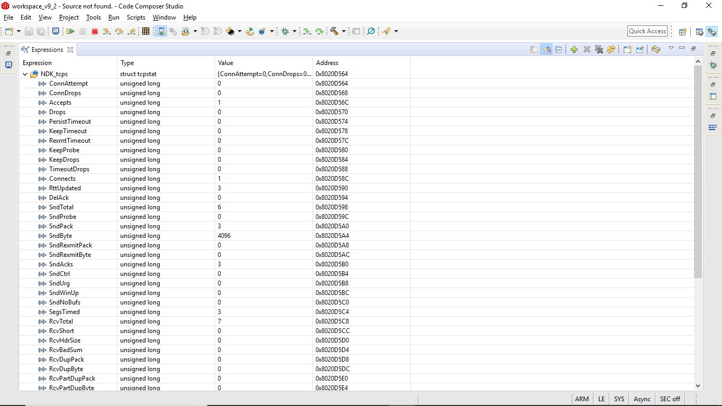Screen dimensions: 722x406
Task: Click the Suspend (pause) icon
Action: pyautogui.click(x=82, y=31)
